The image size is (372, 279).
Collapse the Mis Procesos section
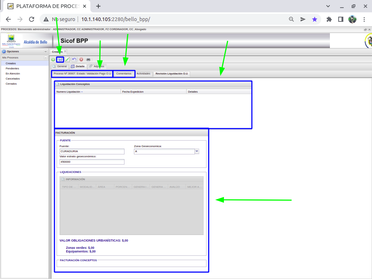tap(46, 58)
